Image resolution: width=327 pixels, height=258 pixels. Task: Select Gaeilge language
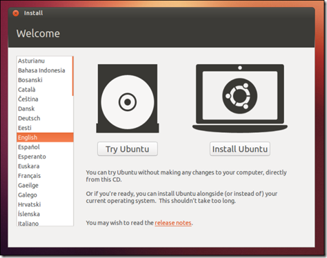click(x=45, y=185)
